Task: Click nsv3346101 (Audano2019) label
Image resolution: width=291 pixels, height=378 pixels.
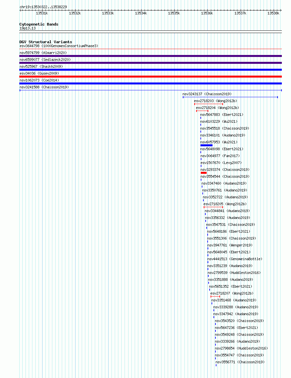Action: click(223, 135)
